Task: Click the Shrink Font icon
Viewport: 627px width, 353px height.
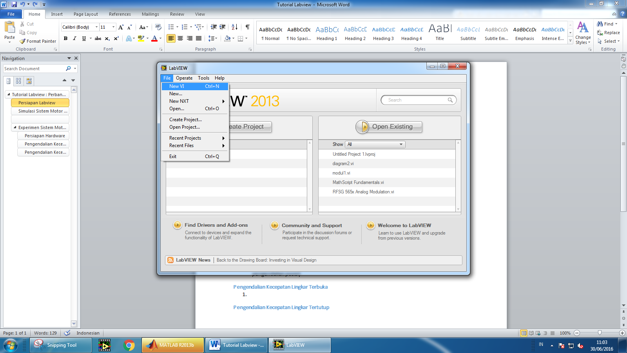Action: (129, 27)
